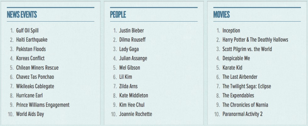The height and width of the screenshot is (126, 308).
Task: Click the News Events column heading
Action: pyautogui.click(x=22, y=14)
